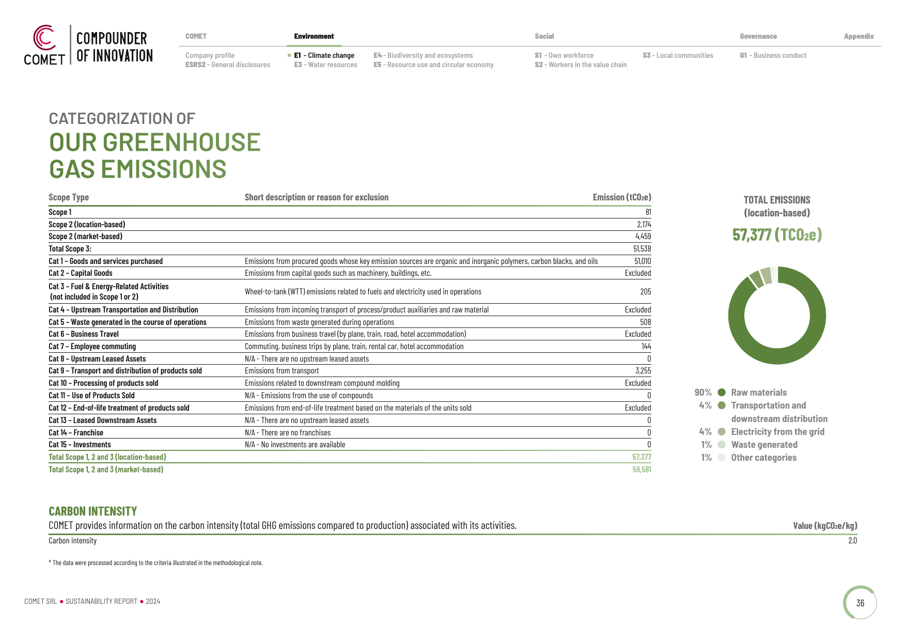The height and width of the screenshot is (641, 906).
Task: Click the Waste generated legend dot
Action: pyautogui.click(x=722, y=444)
